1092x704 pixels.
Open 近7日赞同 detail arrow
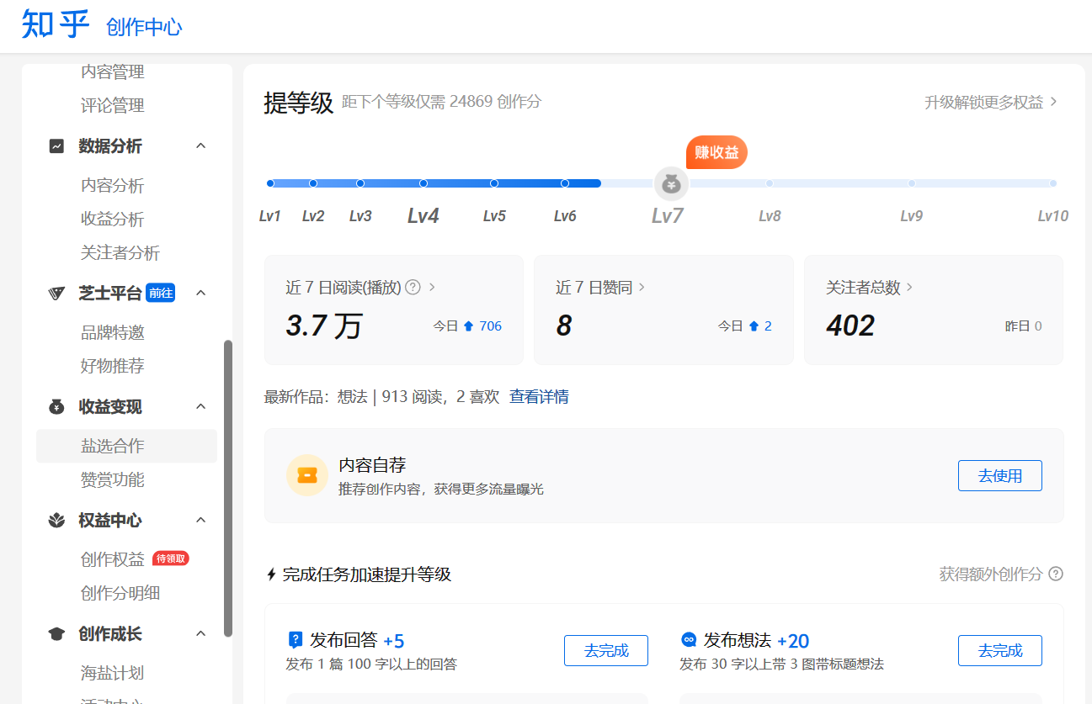(642, 286)
